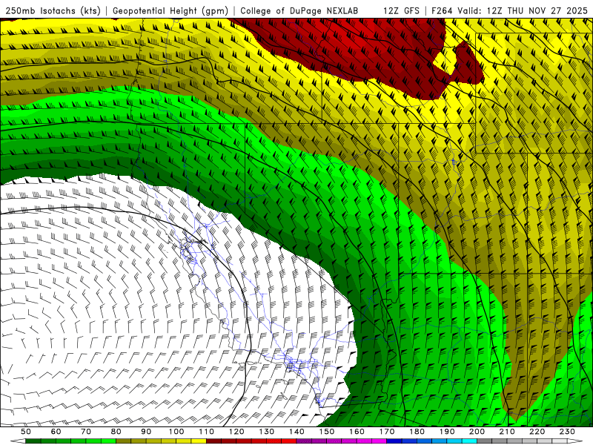
Task: Click the '150' legend value
Action: (x=327, y=432)
